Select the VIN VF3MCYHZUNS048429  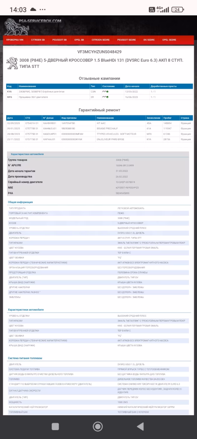pyautogui.click(x=99, y=52)
